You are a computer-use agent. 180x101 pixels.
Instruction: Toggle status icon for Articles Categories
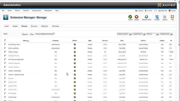coord(75,63)
